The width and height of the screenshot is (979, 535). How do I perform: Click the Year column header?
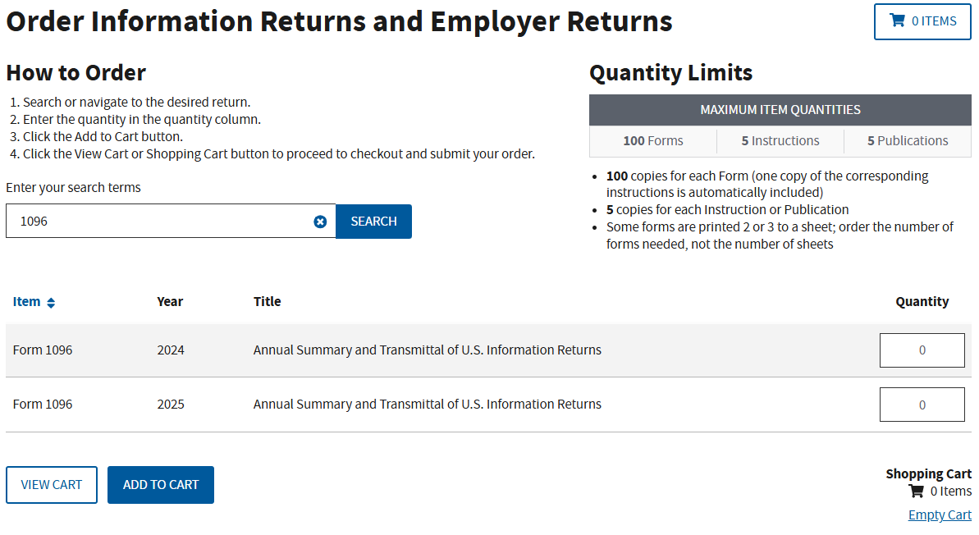click(170, 301)
